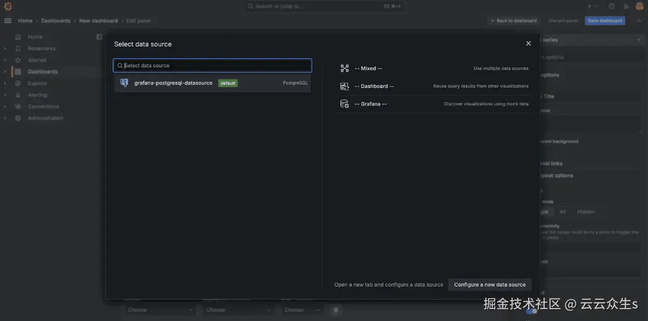Expand the Explore sidebar section arrow
Image resolution: width=648 pixels, height=321 pixels.
[5, 83]
